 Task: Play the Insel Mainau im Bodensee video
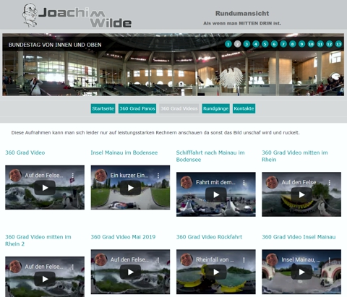point(130,188)
